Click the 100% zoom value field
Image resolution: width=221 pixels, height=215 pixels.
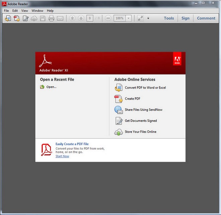tap(120, 18)
